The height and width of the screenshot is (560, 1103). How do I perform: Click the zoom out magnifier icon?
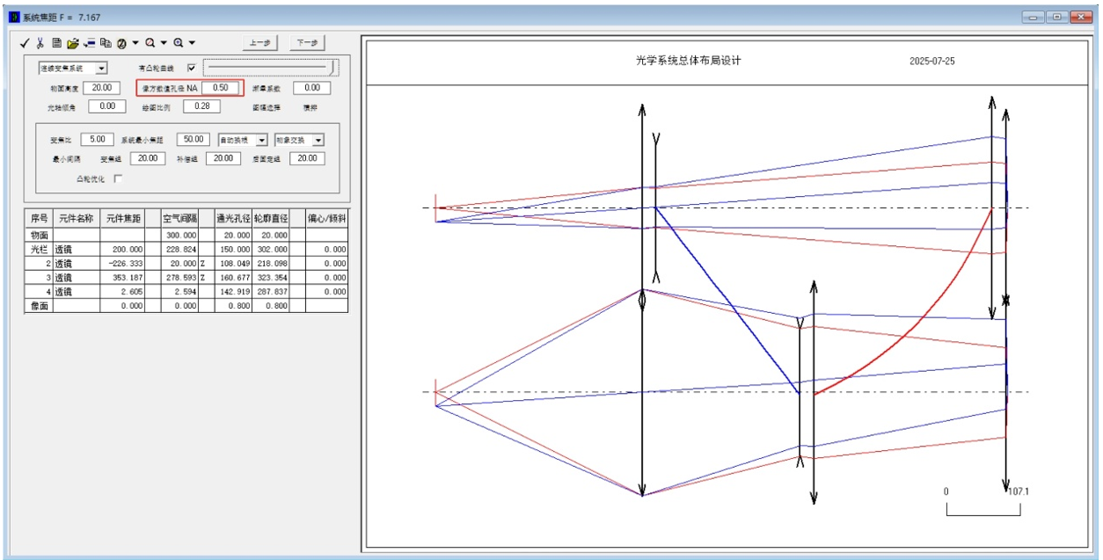point(150,42)
